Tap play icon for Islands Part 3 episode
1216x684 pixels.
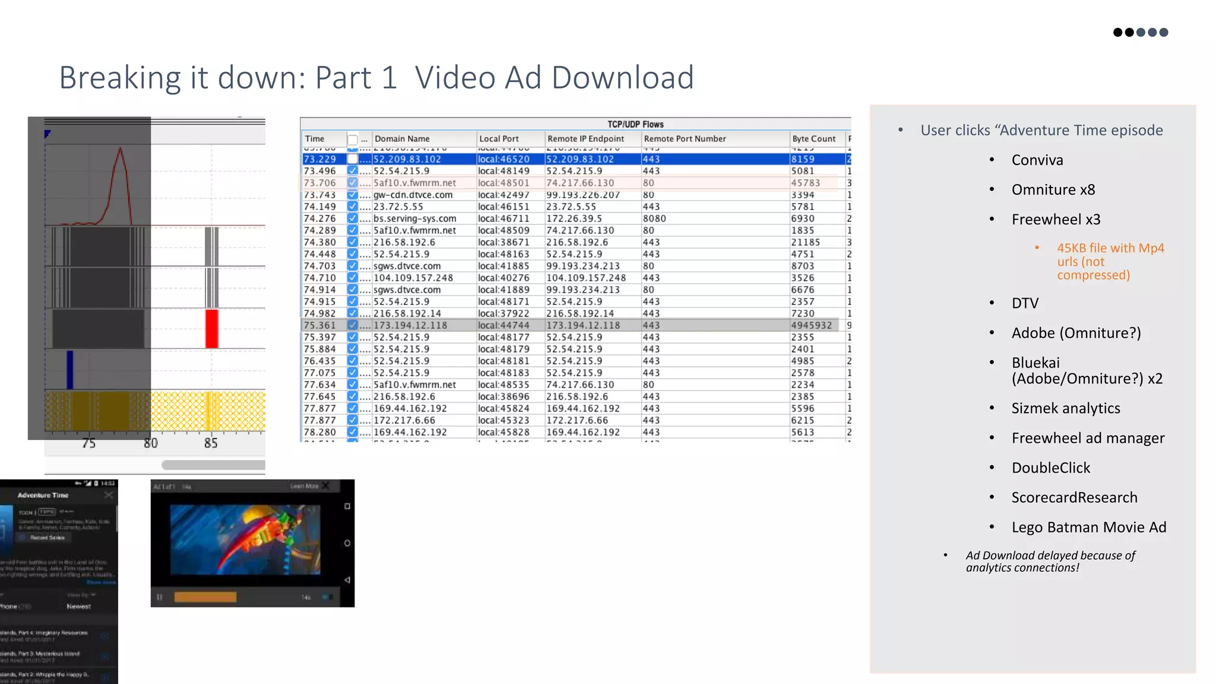104,657
